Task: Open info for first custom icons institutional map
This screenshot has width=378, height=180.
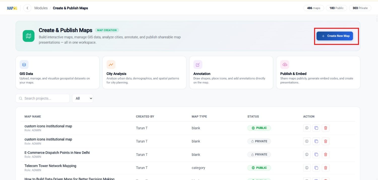Action: click(307, 128)
